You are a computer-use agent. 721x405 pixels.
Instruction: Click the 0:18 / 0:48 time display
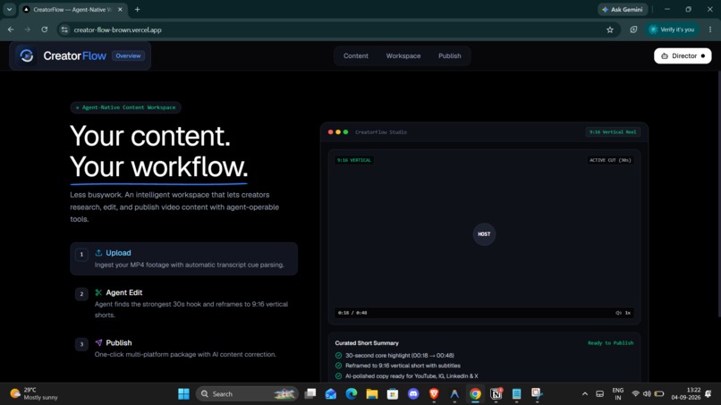click(352, 313)
